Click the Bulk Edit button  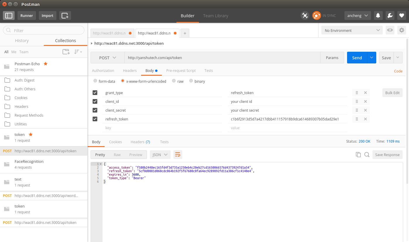[x=392, y=93]
